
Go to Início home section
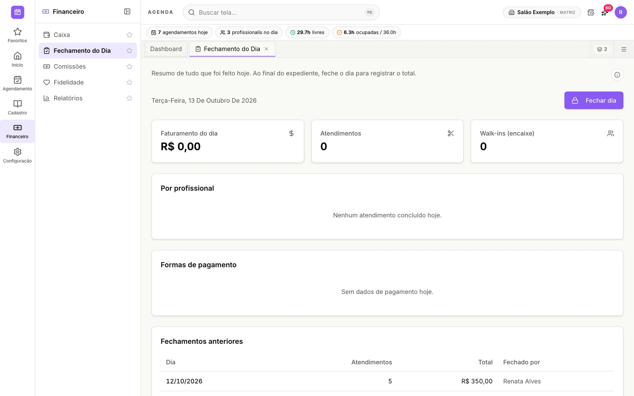coord(18,59)
